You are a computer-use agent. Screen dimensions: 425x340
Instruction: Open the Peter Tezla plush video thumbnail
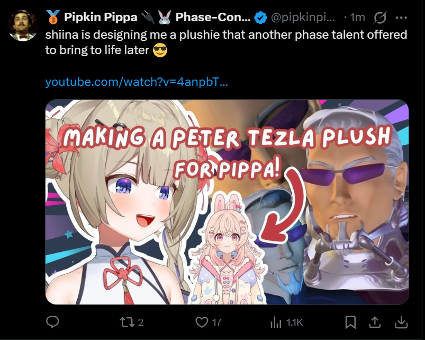(227, 202)
